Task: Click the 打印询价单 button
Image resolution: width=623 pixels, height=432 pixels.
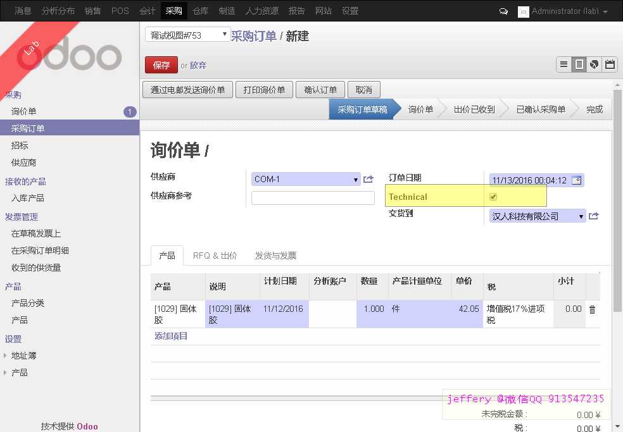Action: click(x=264, y=90)
